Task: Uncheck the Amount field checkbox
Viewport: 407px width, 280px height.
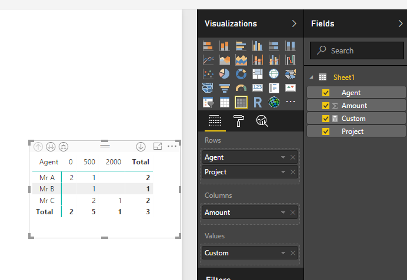Action: 326,106
